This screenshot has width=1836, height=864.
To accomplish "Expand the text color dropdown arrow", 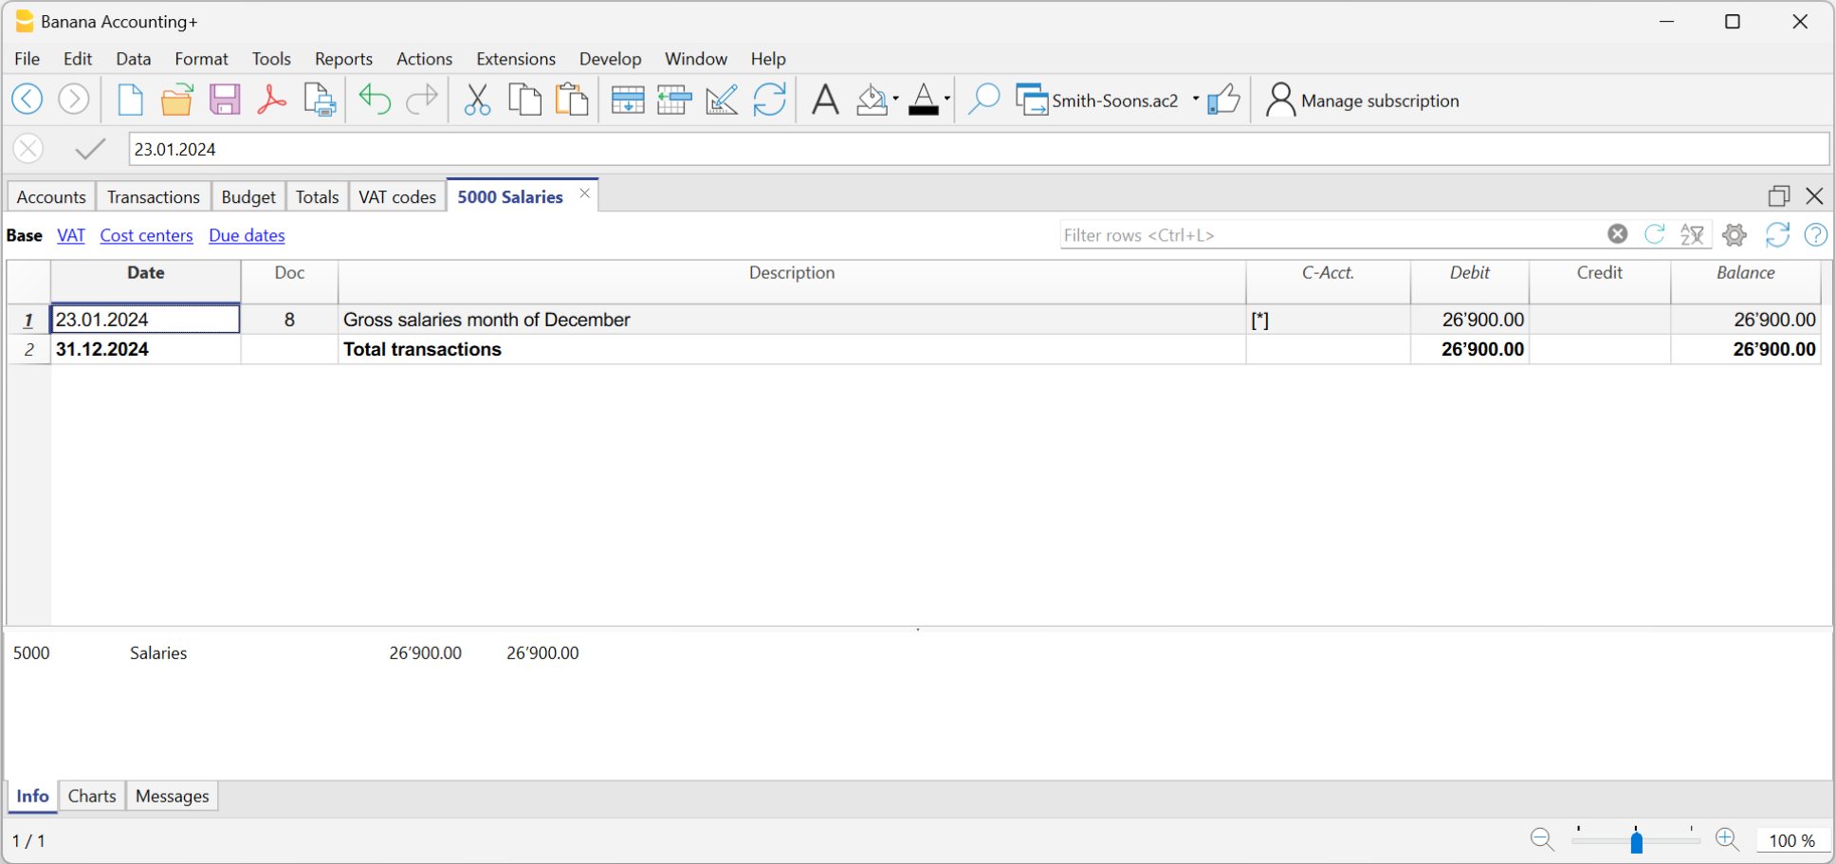I will pos(946,99).
